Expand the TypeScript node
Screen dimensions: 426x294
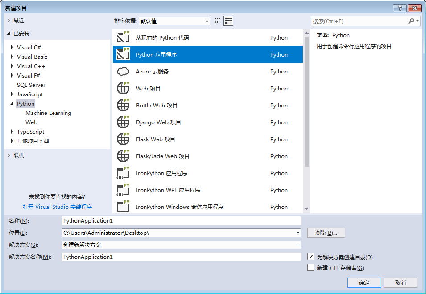(12, 131)
